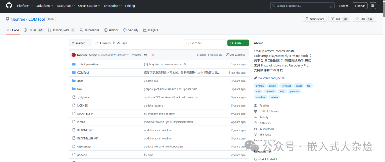Select the serial topic tag

coord(299,86)
